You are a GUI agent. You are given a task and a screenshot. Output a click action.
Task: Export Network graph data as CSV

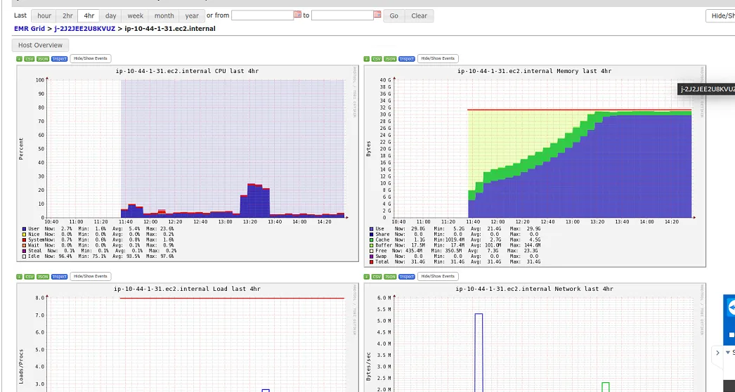377,277
